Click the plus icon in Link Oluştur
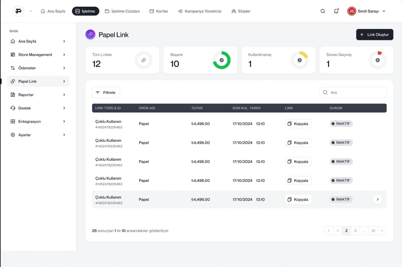Image resolution: width=402 pixels, height=267 pixels. (x=362, y=34)
